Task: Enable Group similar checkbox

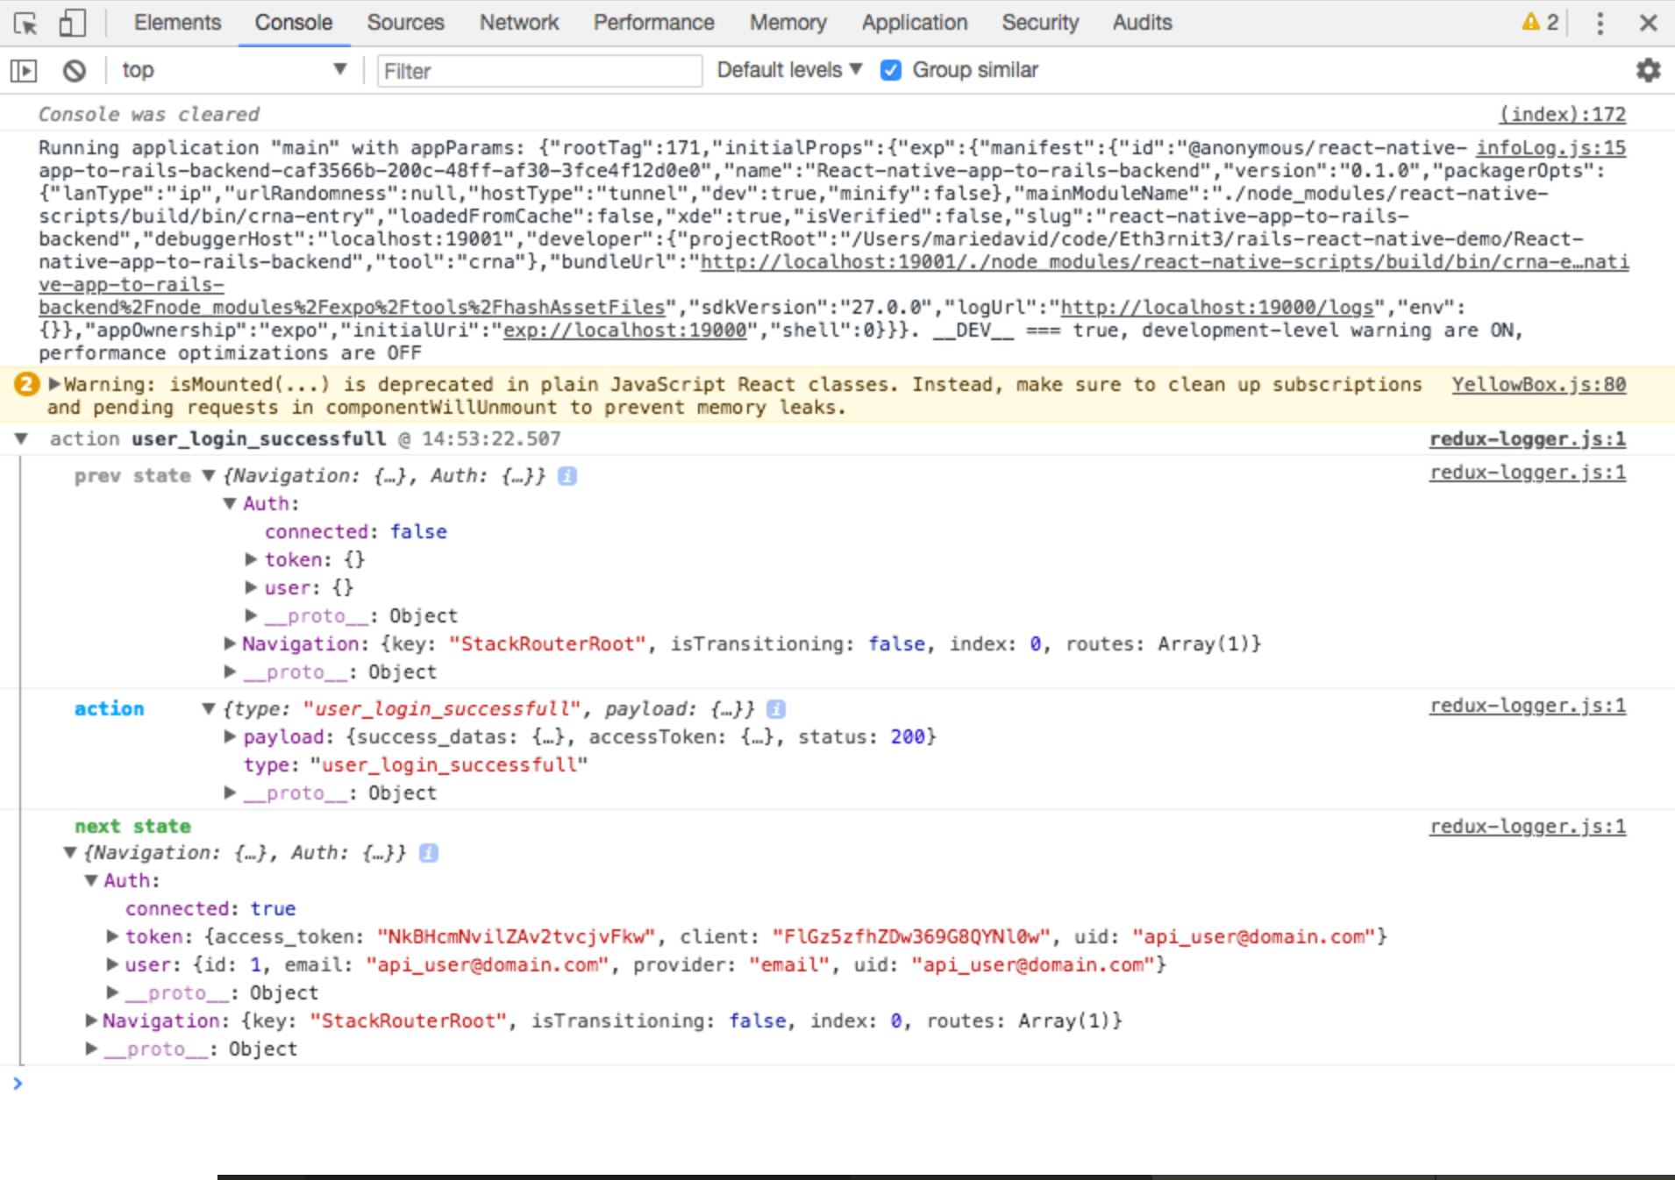Action: 892,70
